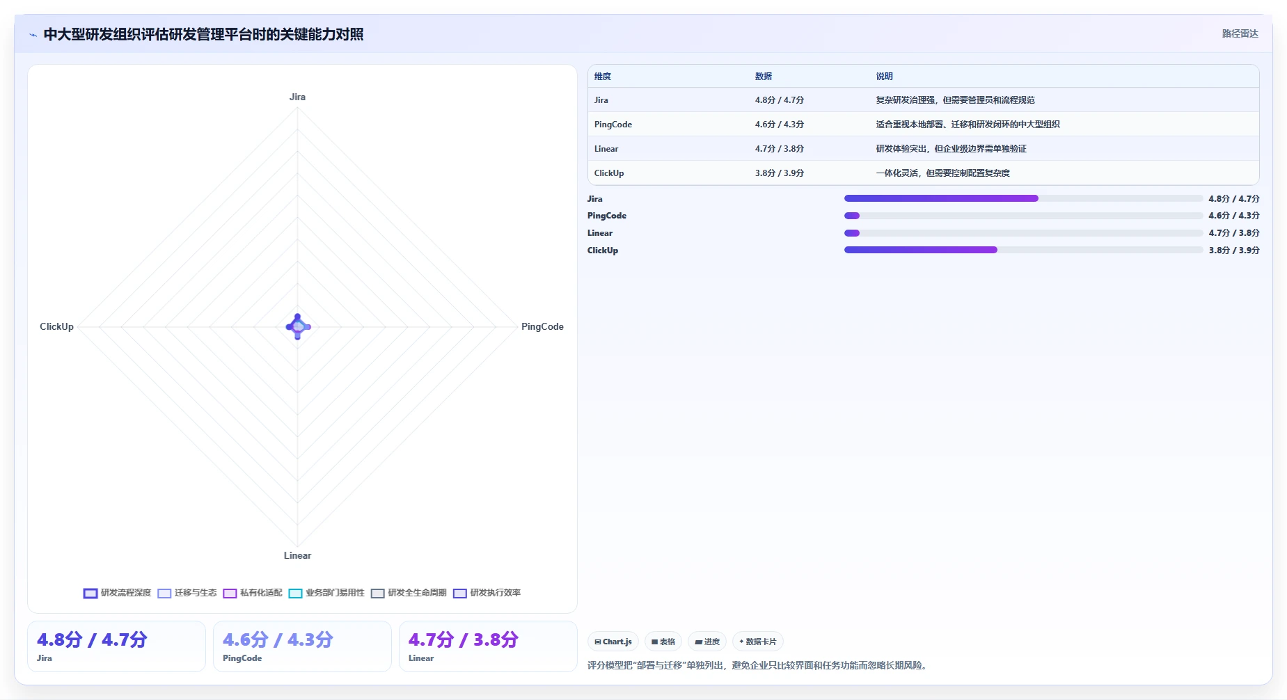The image size is (1287, 700).
Task: Click the Chart.js chip
Action: point(613,642)
